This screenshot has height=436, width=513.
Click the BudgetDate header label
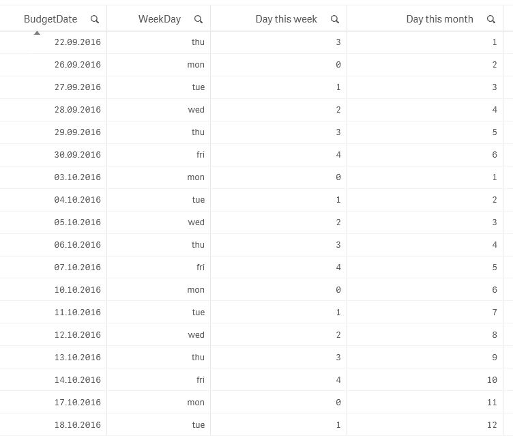click(x=50, y=19)
